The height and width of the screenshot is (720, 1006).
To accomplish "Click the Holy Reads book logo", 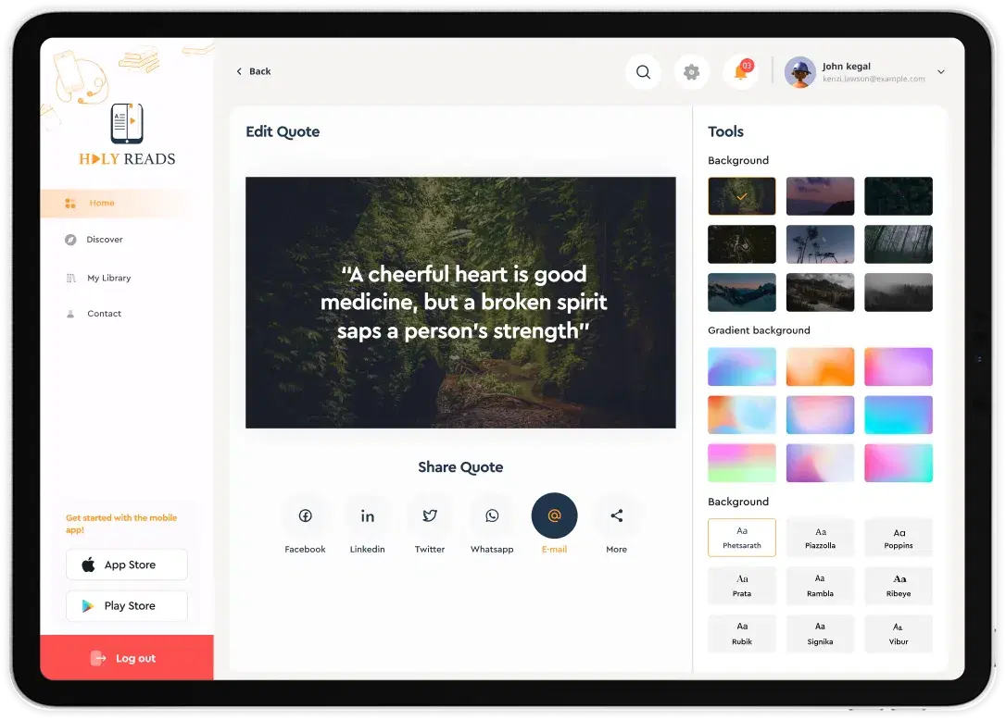I will 127,123.
